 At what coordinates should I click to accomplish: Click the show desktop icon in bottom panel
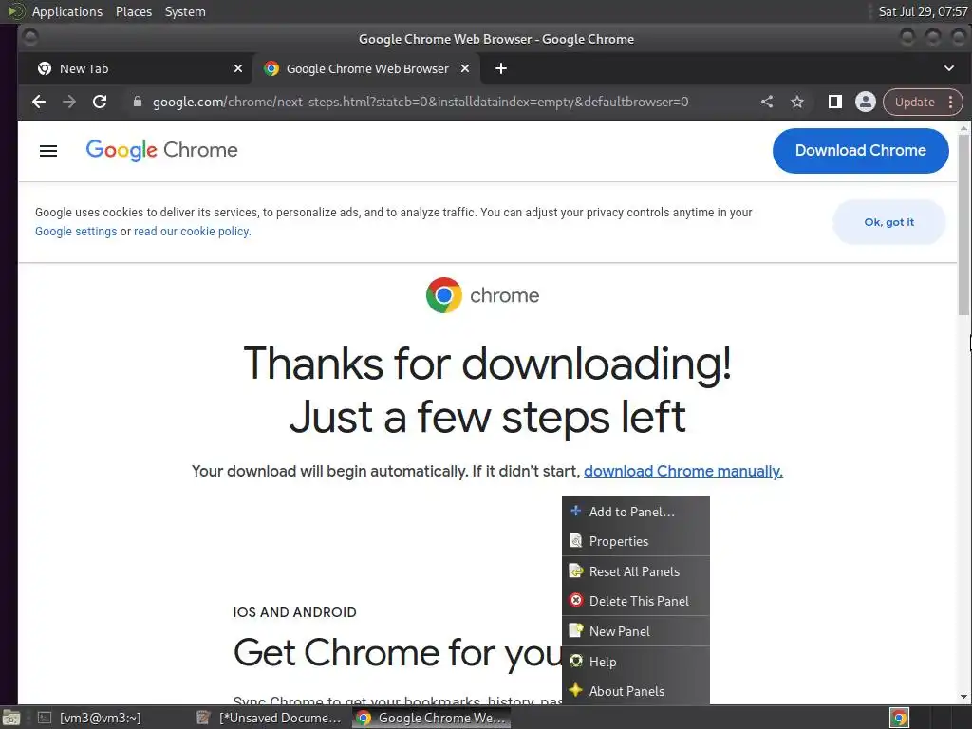tap(11, 718)
